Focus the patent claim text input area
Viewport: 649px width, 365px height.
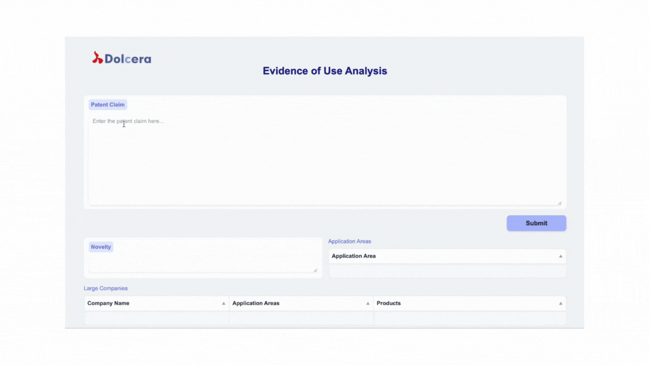pos(324,161)
